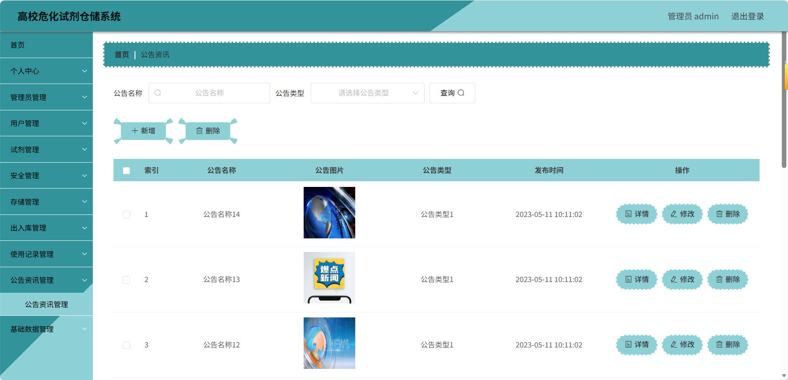Image resolution: width=788 pixels, height=380 pixels.
Task: Open the NEWS thumbnail for 公告名称12
Action: pyautogui.click(x=329, y=343)
